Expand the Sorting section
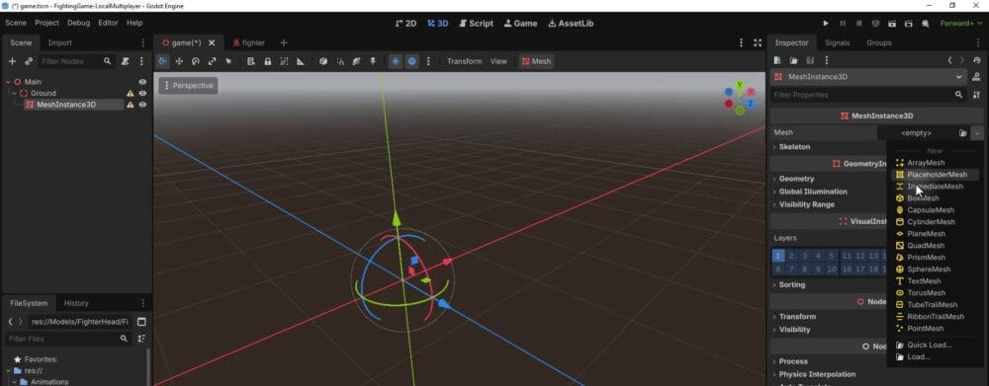The width and height of the screenshot is (989, 386). 791,284
